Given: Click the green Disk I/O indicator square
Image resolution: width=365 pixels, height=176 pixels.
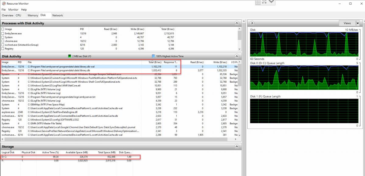Looking at the screenshot, I should (70, 56).
